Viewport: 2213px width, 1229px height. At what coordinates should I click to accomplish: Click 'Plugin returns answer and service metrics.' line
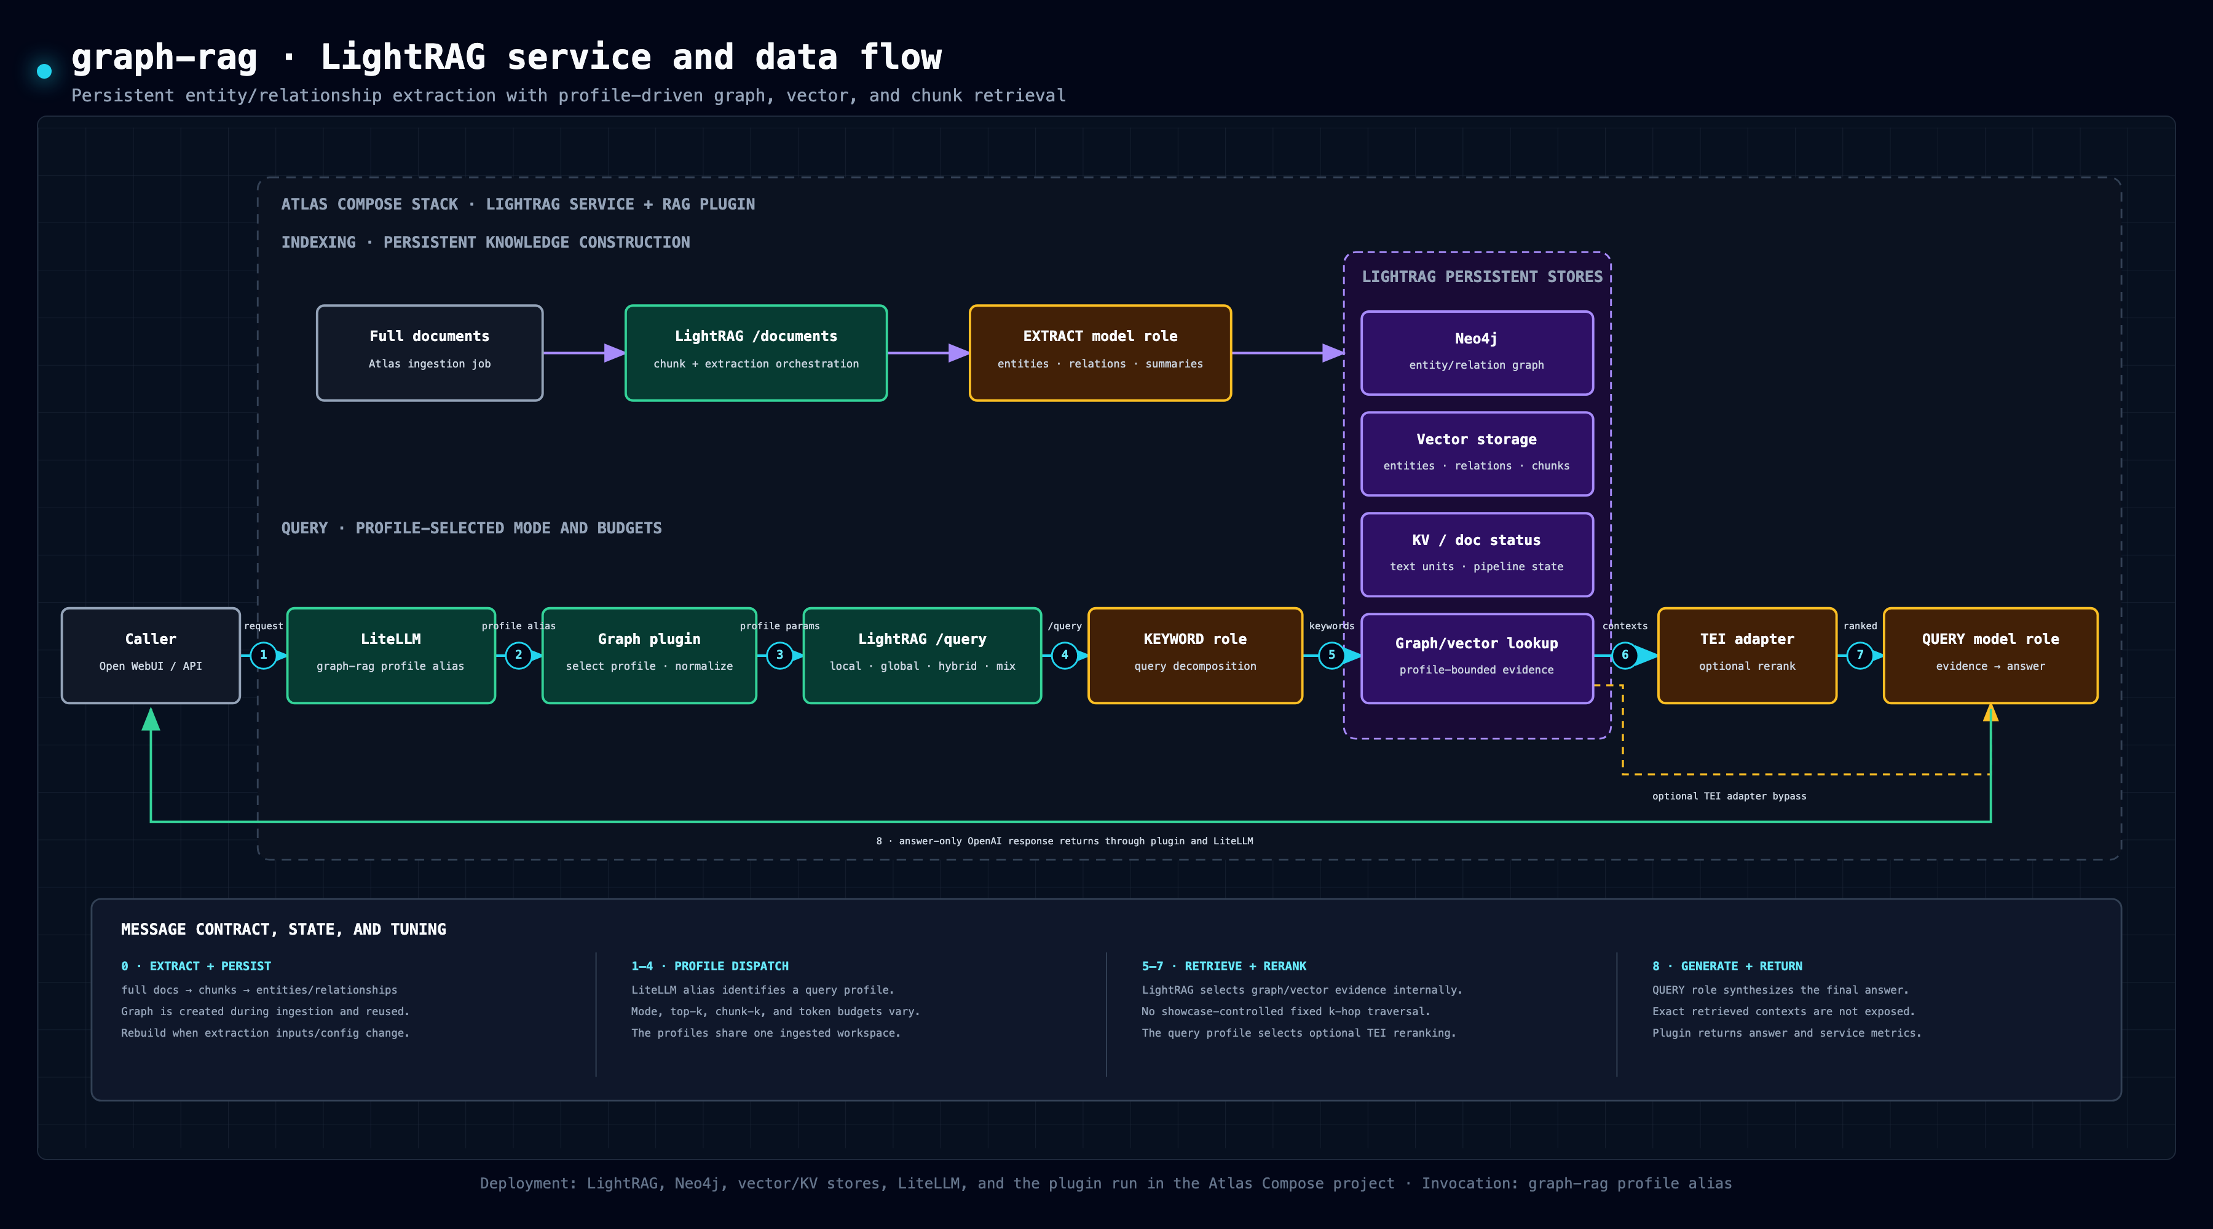tap(1787, 1033)
